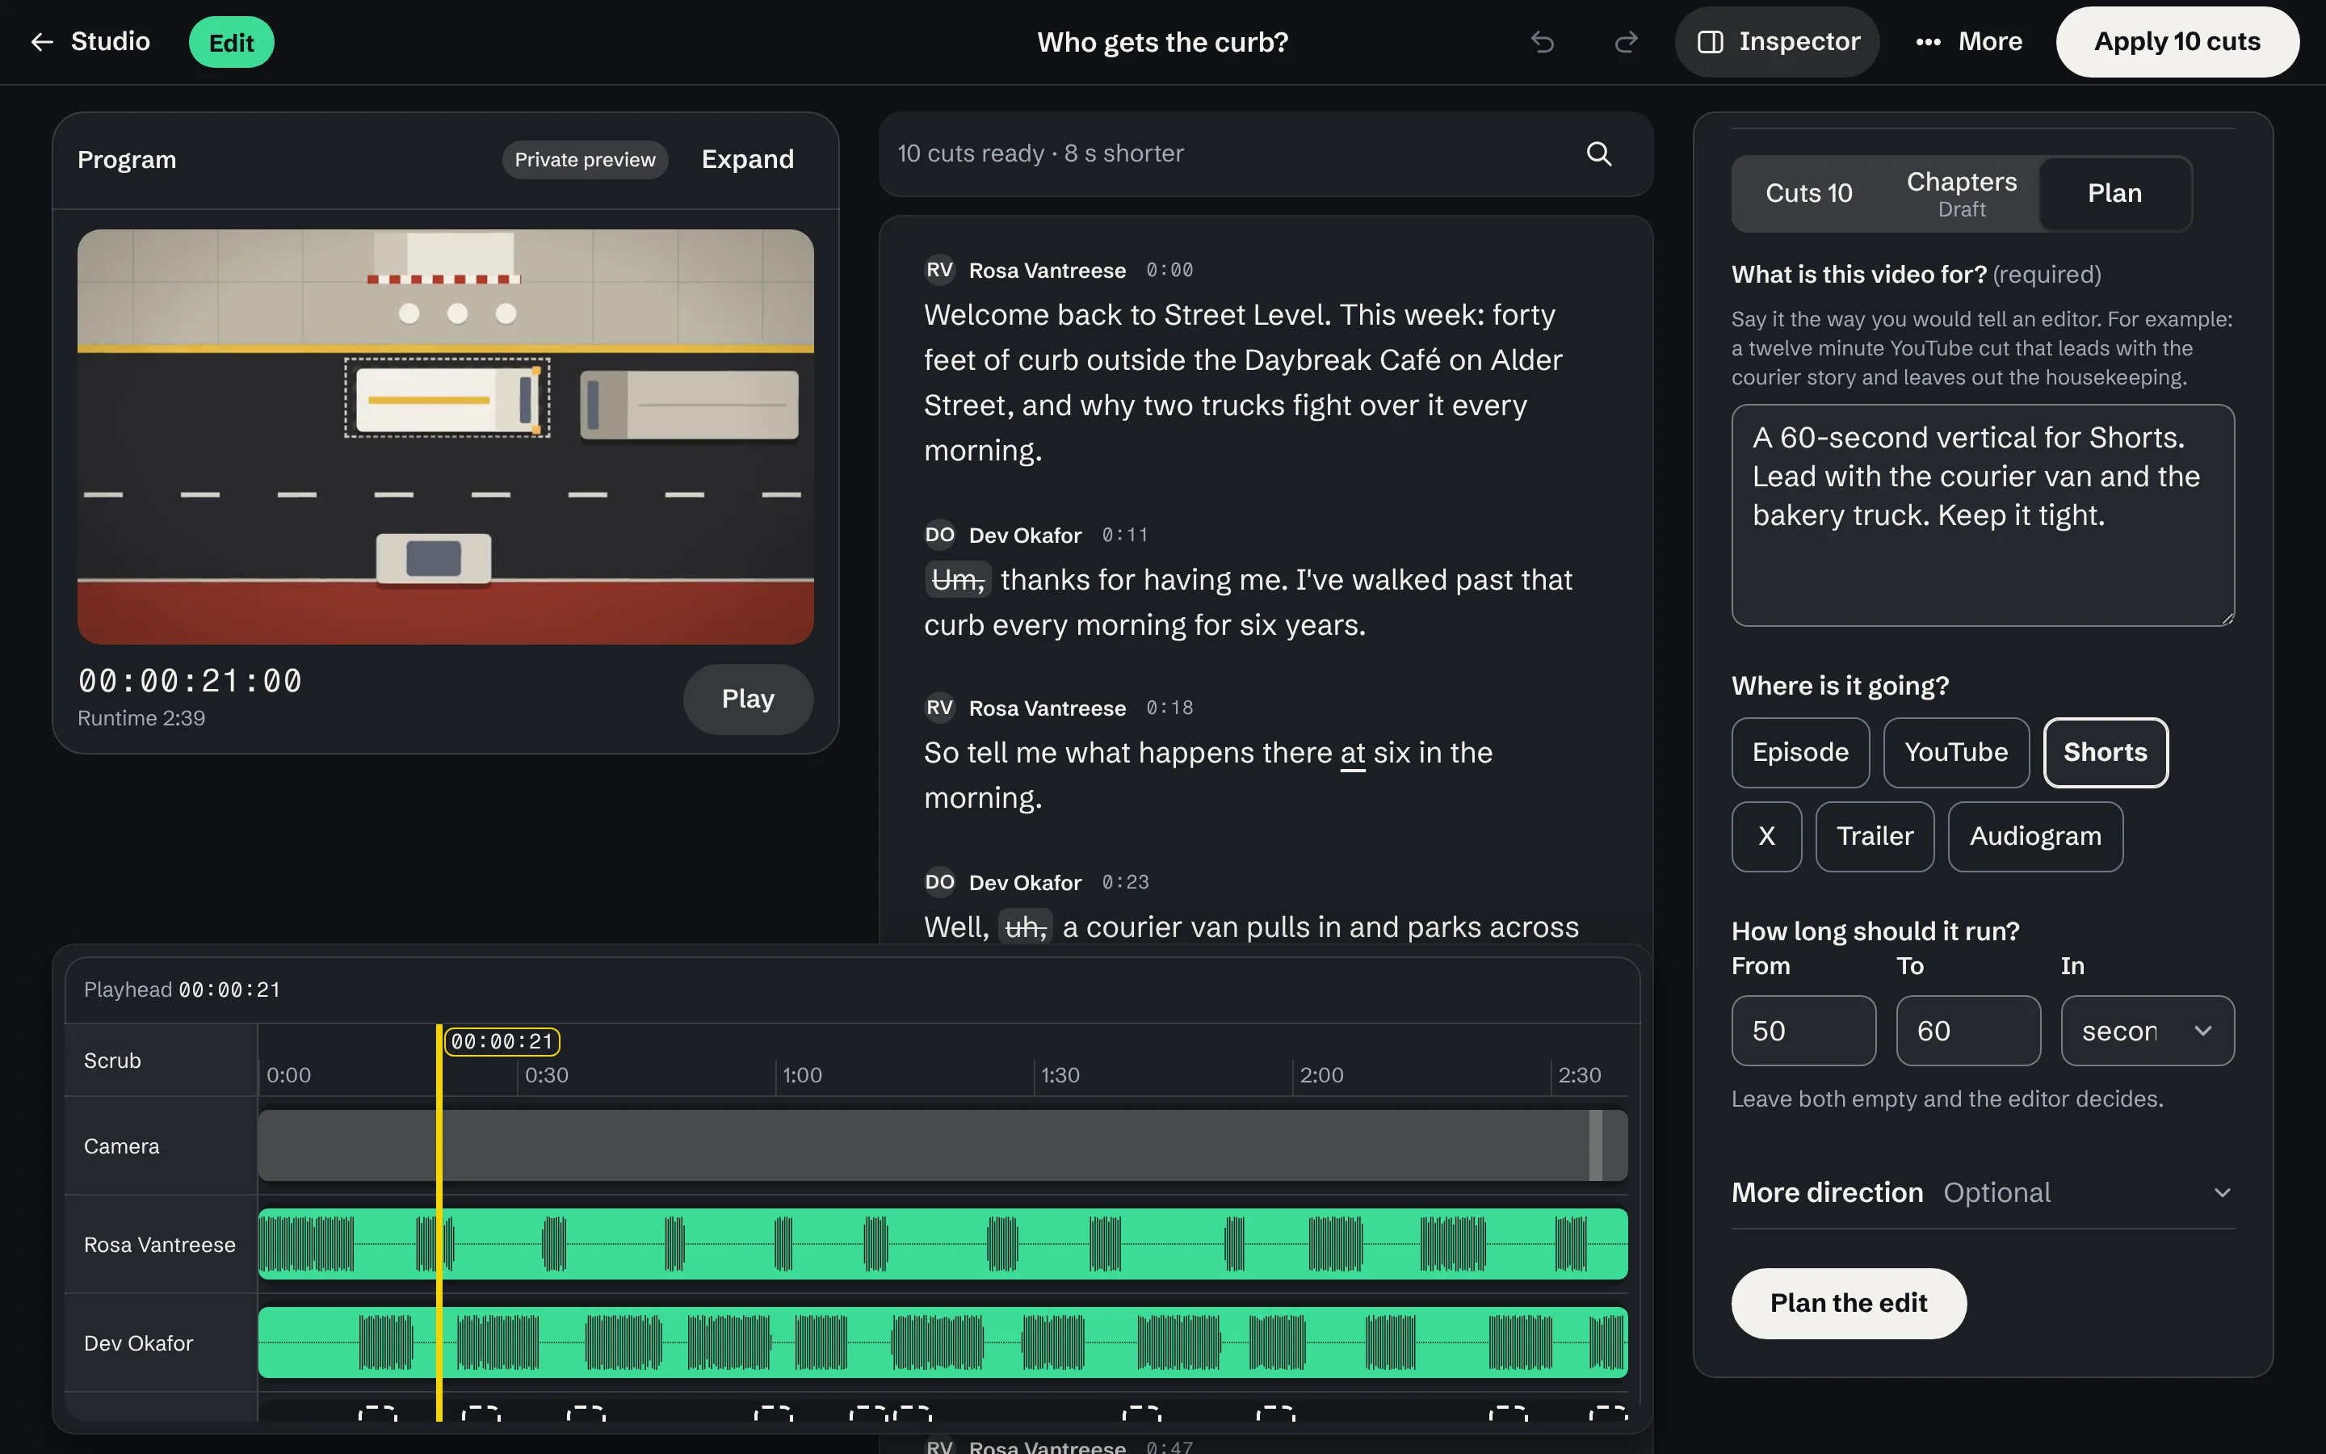
Task: Click Apply 10 cuts button
Action: 2177,42
